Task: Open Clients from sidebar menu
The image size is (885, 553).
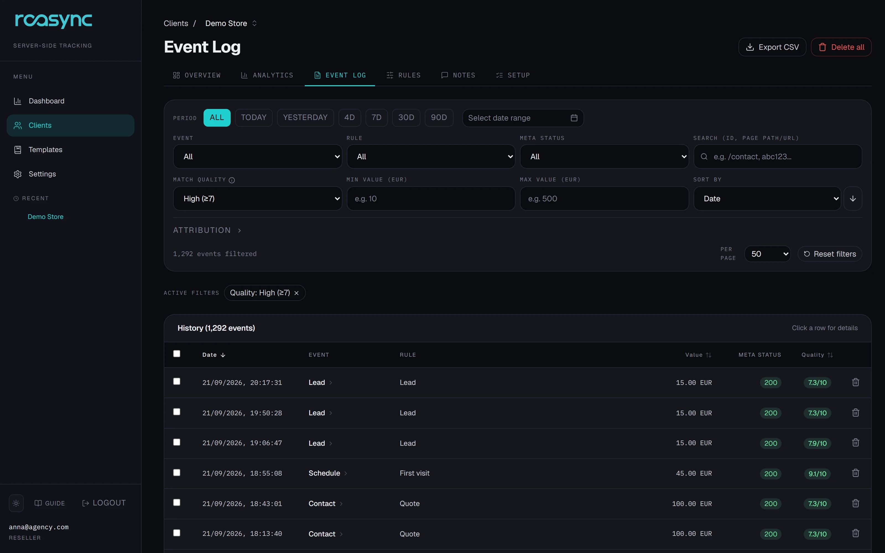Action: pyautogui.click(x=70, y=126)
